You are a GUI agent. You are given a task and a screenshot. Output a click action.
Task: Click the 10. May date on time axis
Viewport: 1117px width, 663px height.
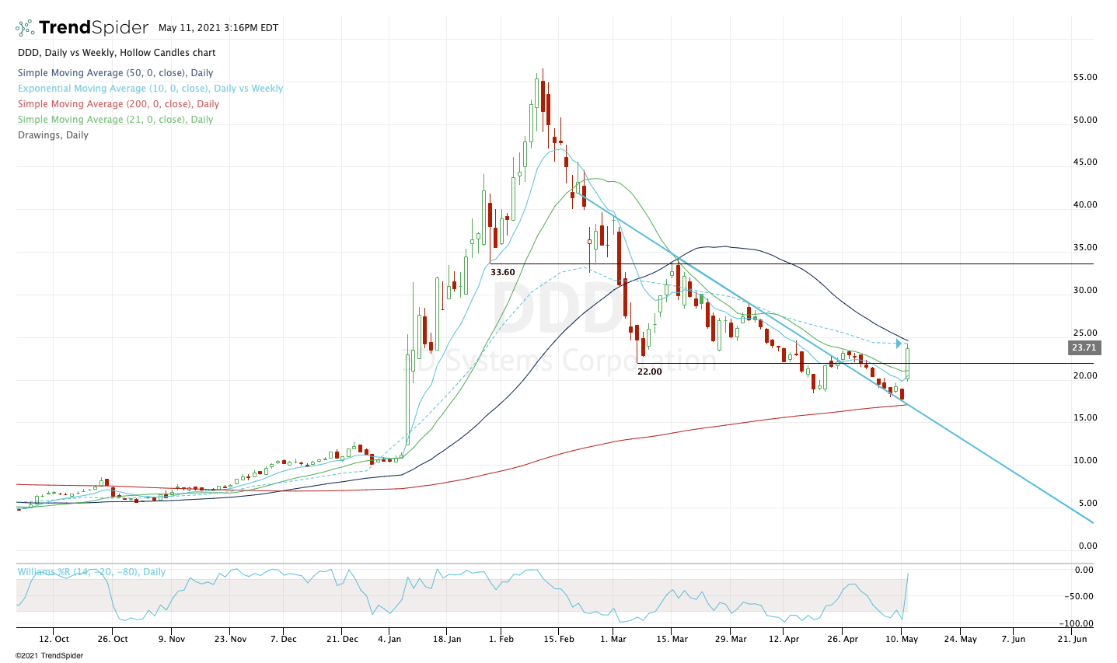901,640
